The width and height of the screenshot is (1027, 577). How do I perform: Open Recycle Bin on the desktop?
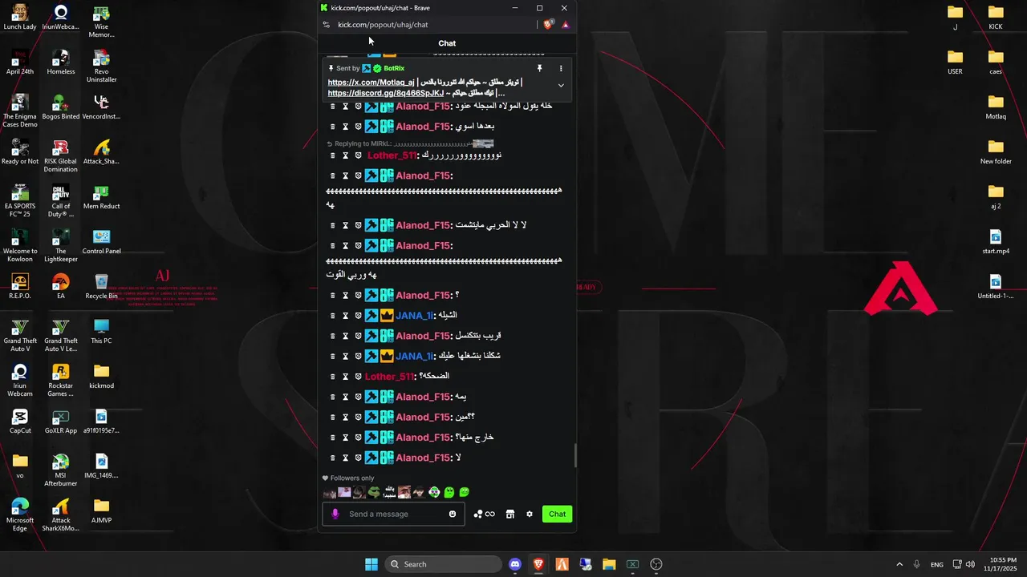pos(101,287)
